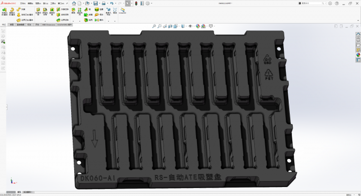
Task: Switch to the SOLIDWORKS 插件 tab
Action: [65, 24]
